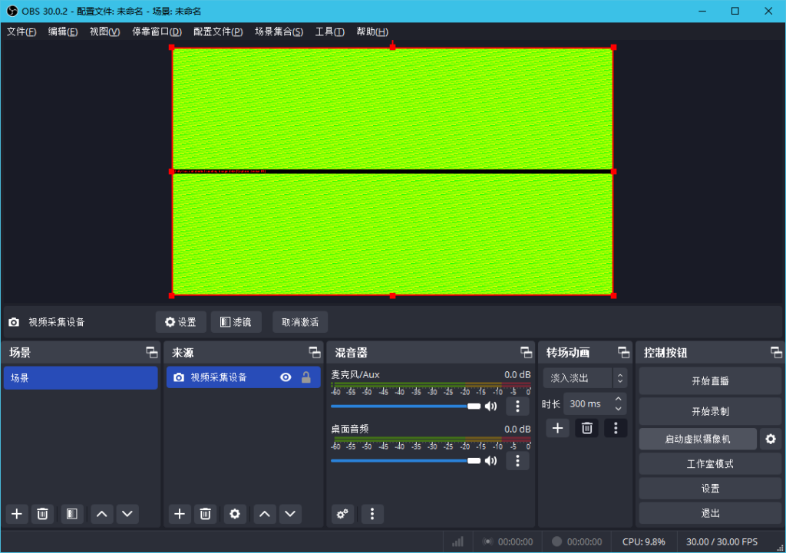Add a new source with plus icon

coord(180,514)
